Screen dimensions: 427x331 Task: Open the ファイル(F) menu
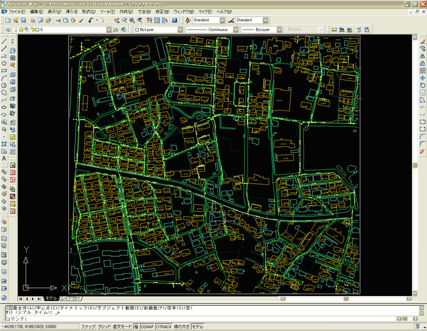tap(16, 11)
